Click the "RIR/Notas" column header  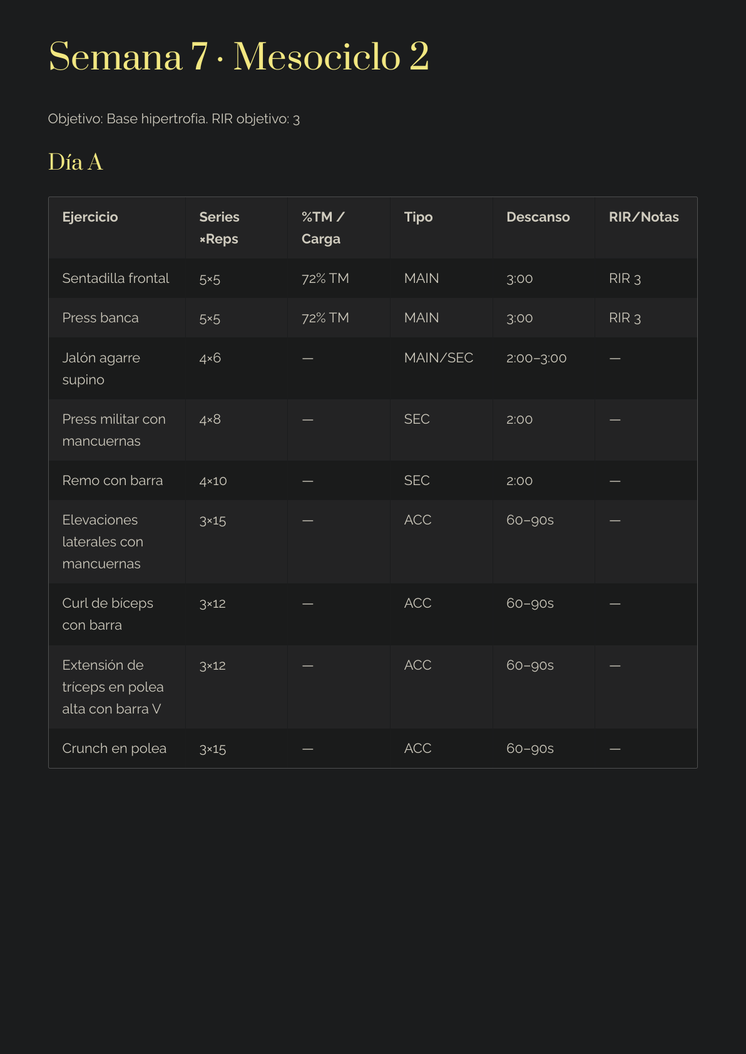coord(643,217)
